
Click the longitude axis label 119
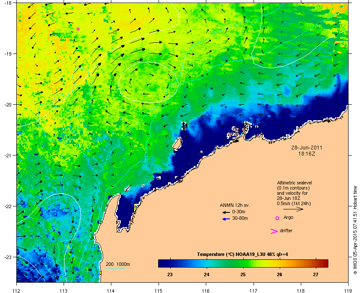pos(348,290)
